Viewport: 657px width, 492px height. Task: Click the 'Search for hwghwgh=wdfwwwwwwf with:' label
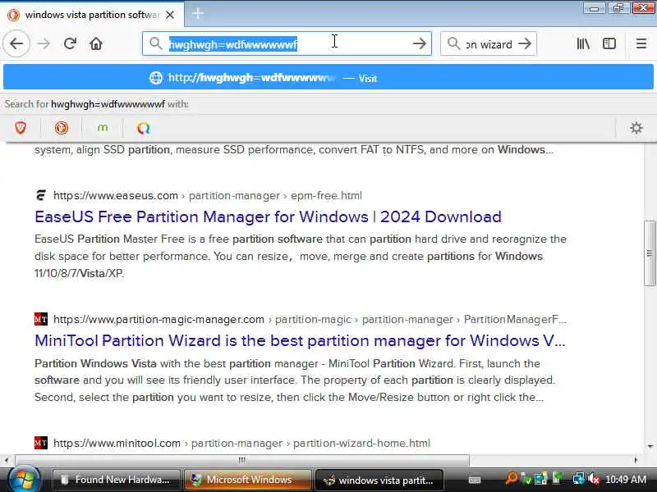pyautogui.click(x=97, y=104)
